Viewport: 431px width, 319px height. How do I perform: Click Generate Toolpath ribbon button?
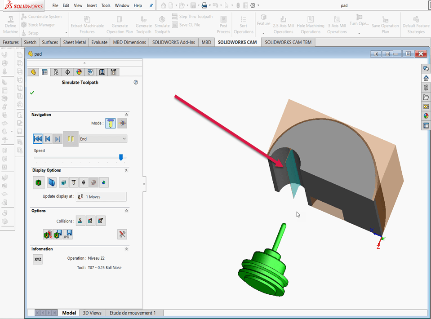[144, 24]
